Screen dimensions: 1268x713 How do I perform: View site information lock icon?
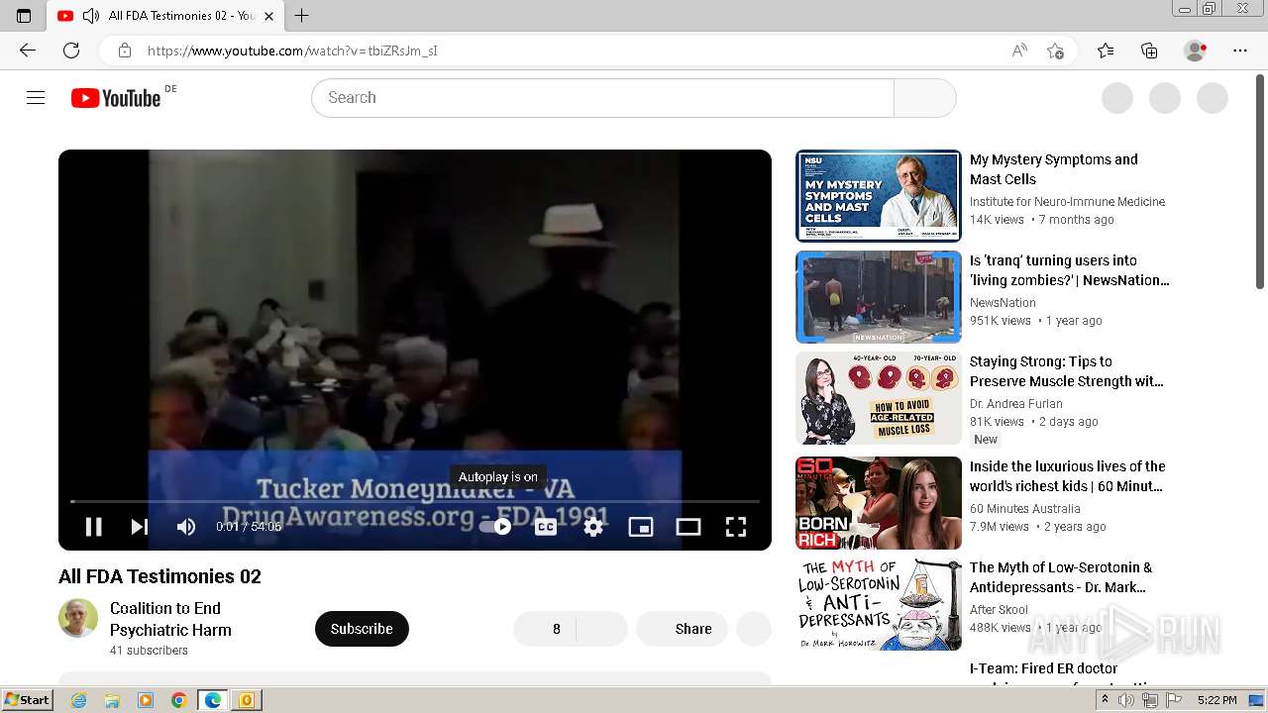click(x=125, y=51)
